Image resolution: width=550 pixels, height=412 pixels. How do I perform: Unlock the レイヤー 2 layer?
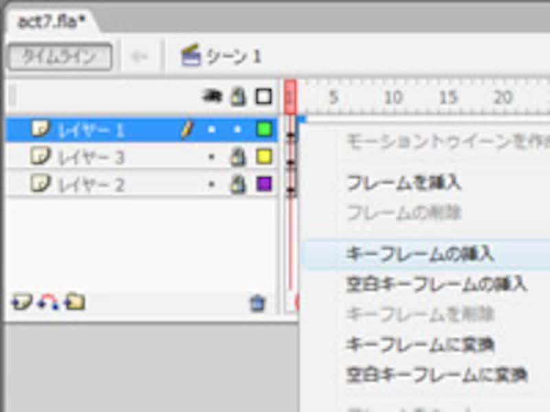coord(238,184)
